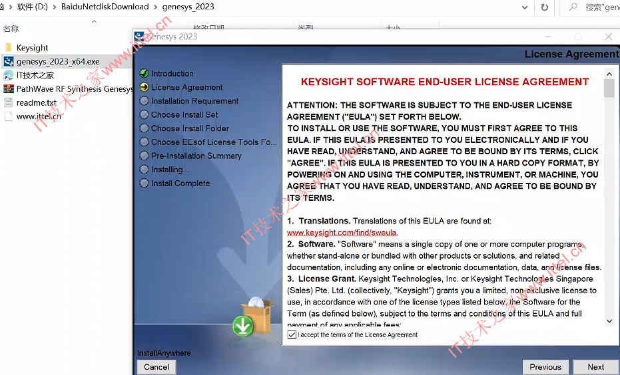Click 软件 (D:) in the address path
The width and height of the screenshot is (620, 375).
point(32,7)
